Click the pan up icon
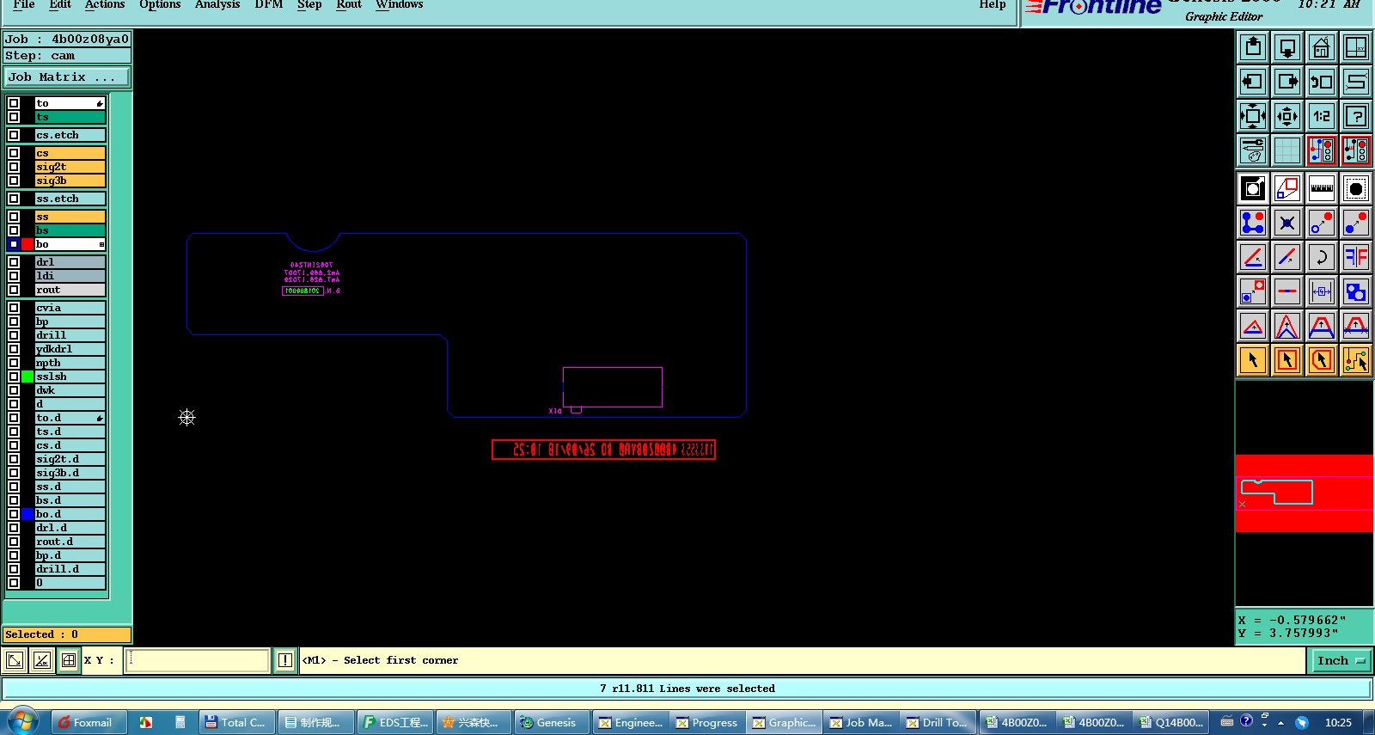Viewport: 1375px width, 735px height. coord(1253,47)
